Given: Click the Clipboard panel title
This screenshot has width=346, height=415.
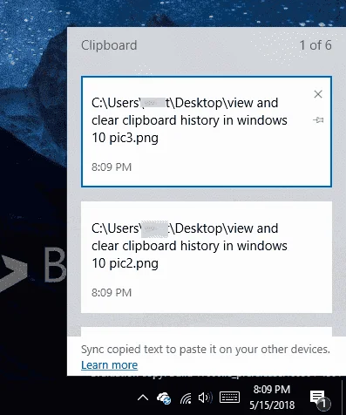Looking at the screenshot, I should tap(109, 45).
